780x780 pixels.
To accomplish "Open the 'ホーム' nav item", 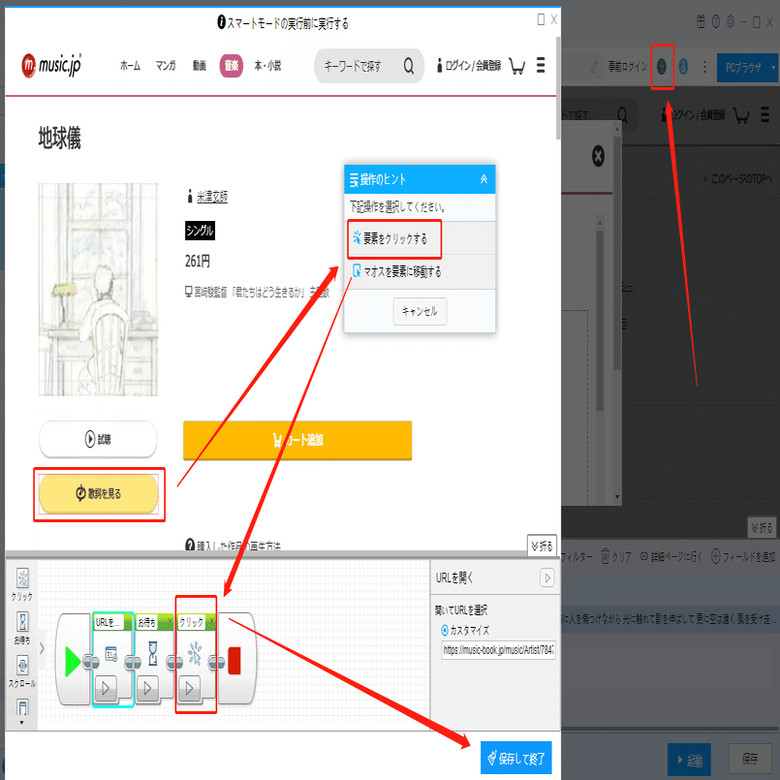I will 131,66.
